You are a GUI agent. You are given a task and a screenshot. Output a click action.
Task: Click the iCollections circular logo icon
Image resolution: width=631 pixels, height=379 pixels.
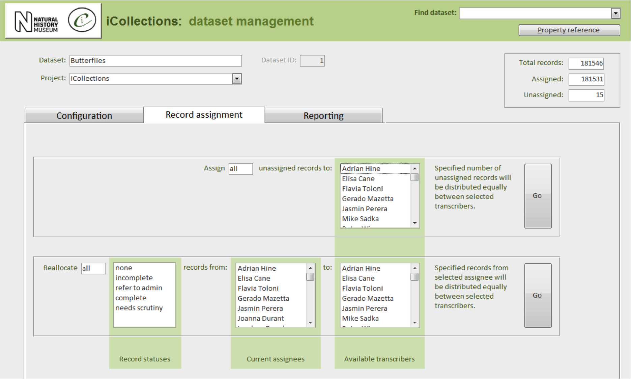[x=82, y=20]
